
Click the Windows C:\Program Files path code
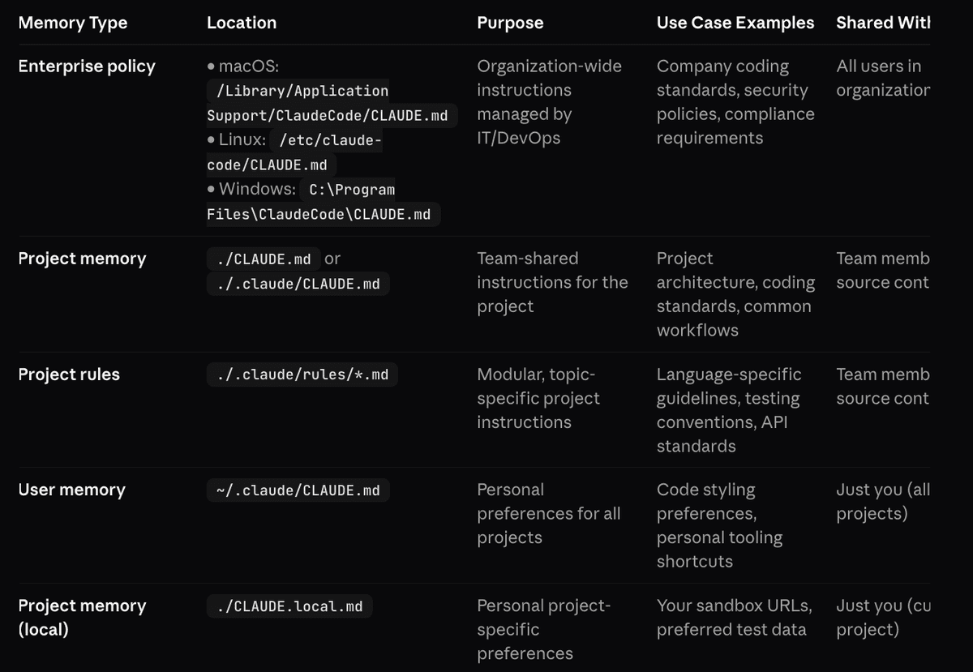tap(320, 203)
